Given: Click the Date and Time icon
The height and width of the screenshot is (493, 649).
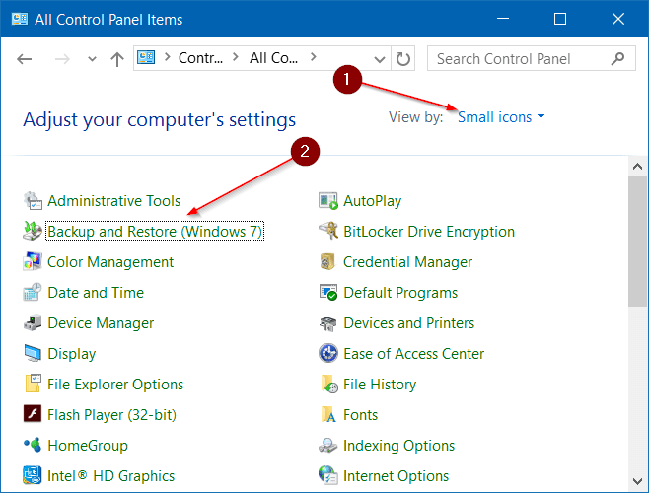Looking at the screenshot, I should 33,292.
